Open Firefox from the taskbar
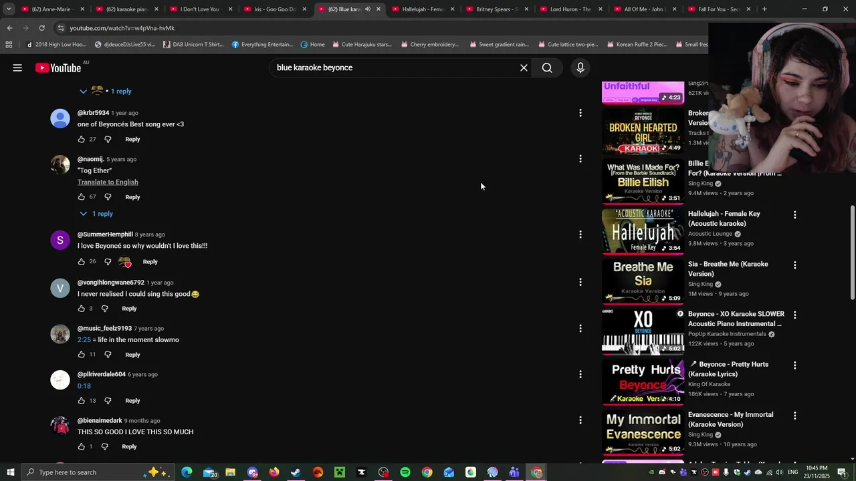The width and height of the screenshot is (856, 481). click(274, 472)
